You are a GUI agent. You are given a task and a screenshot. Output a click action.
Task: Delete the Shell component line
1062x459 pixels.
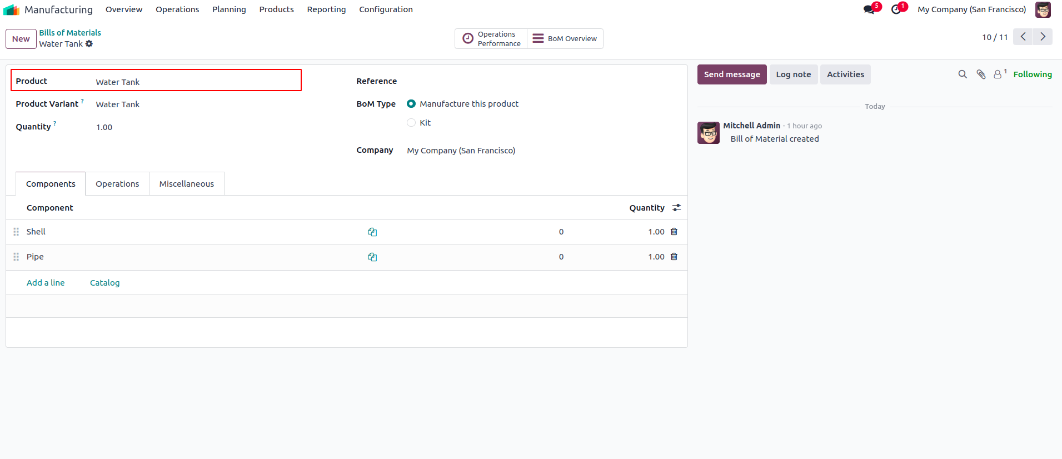[x=674, y=232]
